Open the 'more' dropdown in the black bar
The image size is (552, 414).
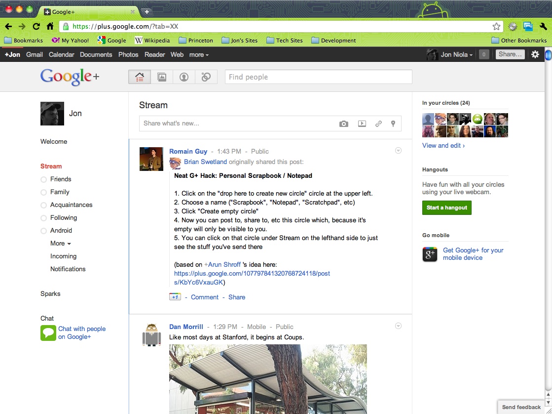(x=199, y=55)
